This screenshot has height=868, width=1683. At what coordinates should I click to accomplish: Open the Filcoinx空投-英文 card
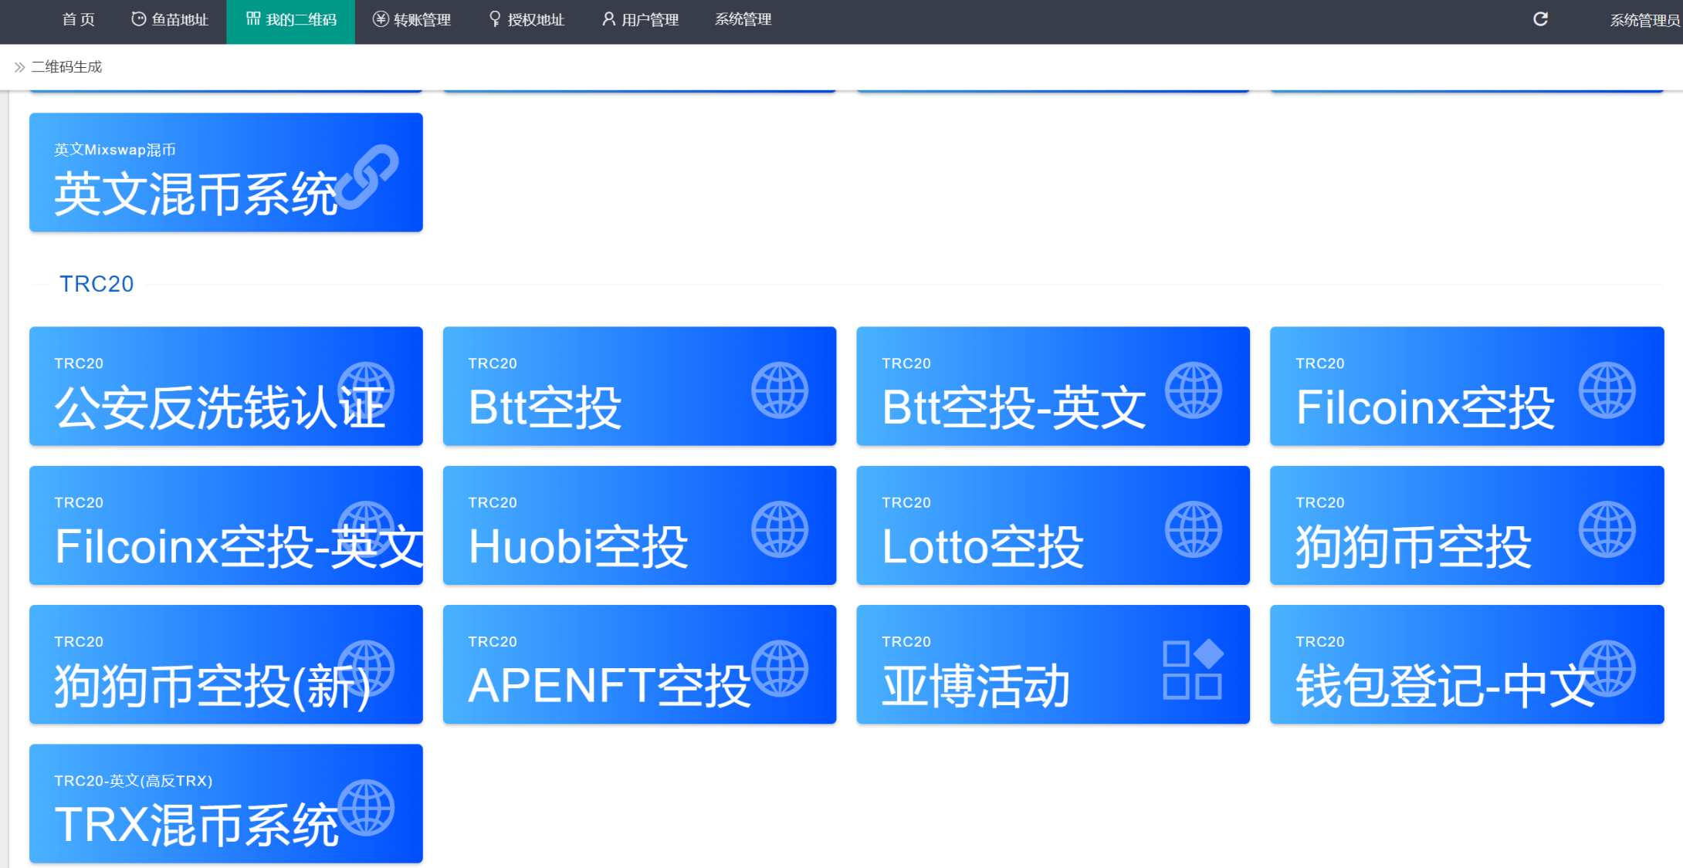(226, 525)
